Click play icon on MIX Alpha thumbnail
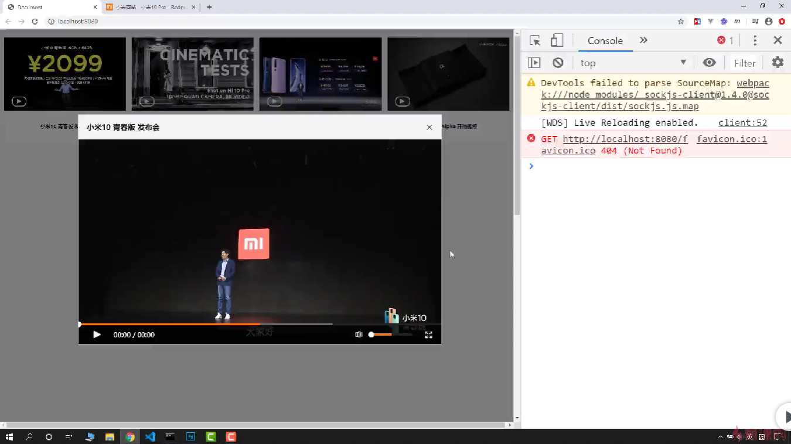This screenshot has height=444, width=791. pyautogui.click(x=402, y=101)
